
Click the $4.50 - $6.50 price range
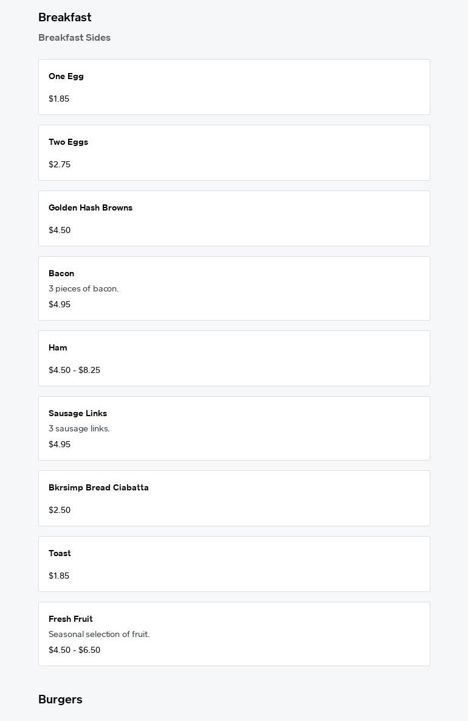[x=74, y=650]
